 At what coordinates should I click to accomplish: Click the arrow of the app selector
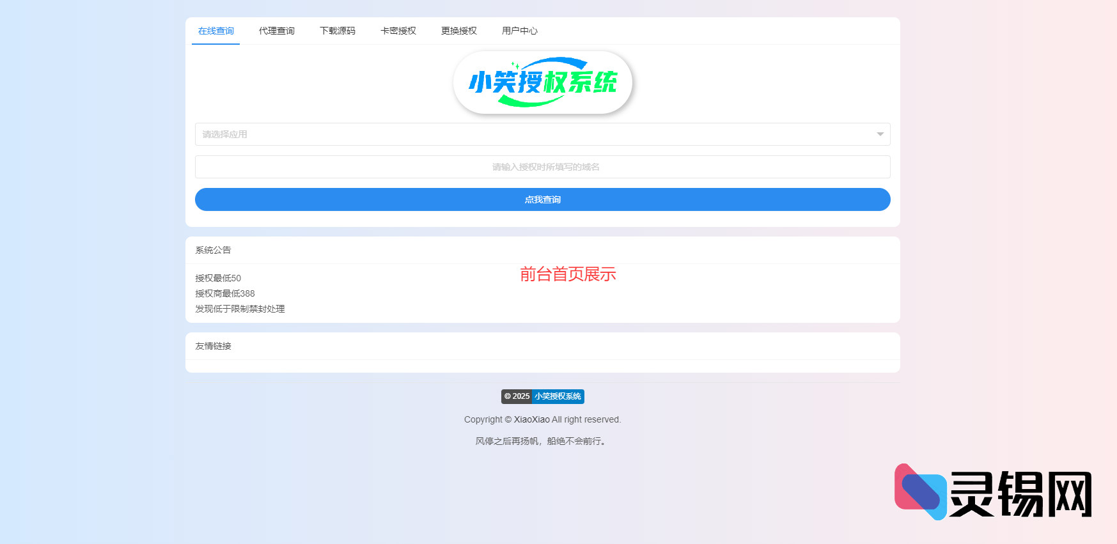(880, 134)
